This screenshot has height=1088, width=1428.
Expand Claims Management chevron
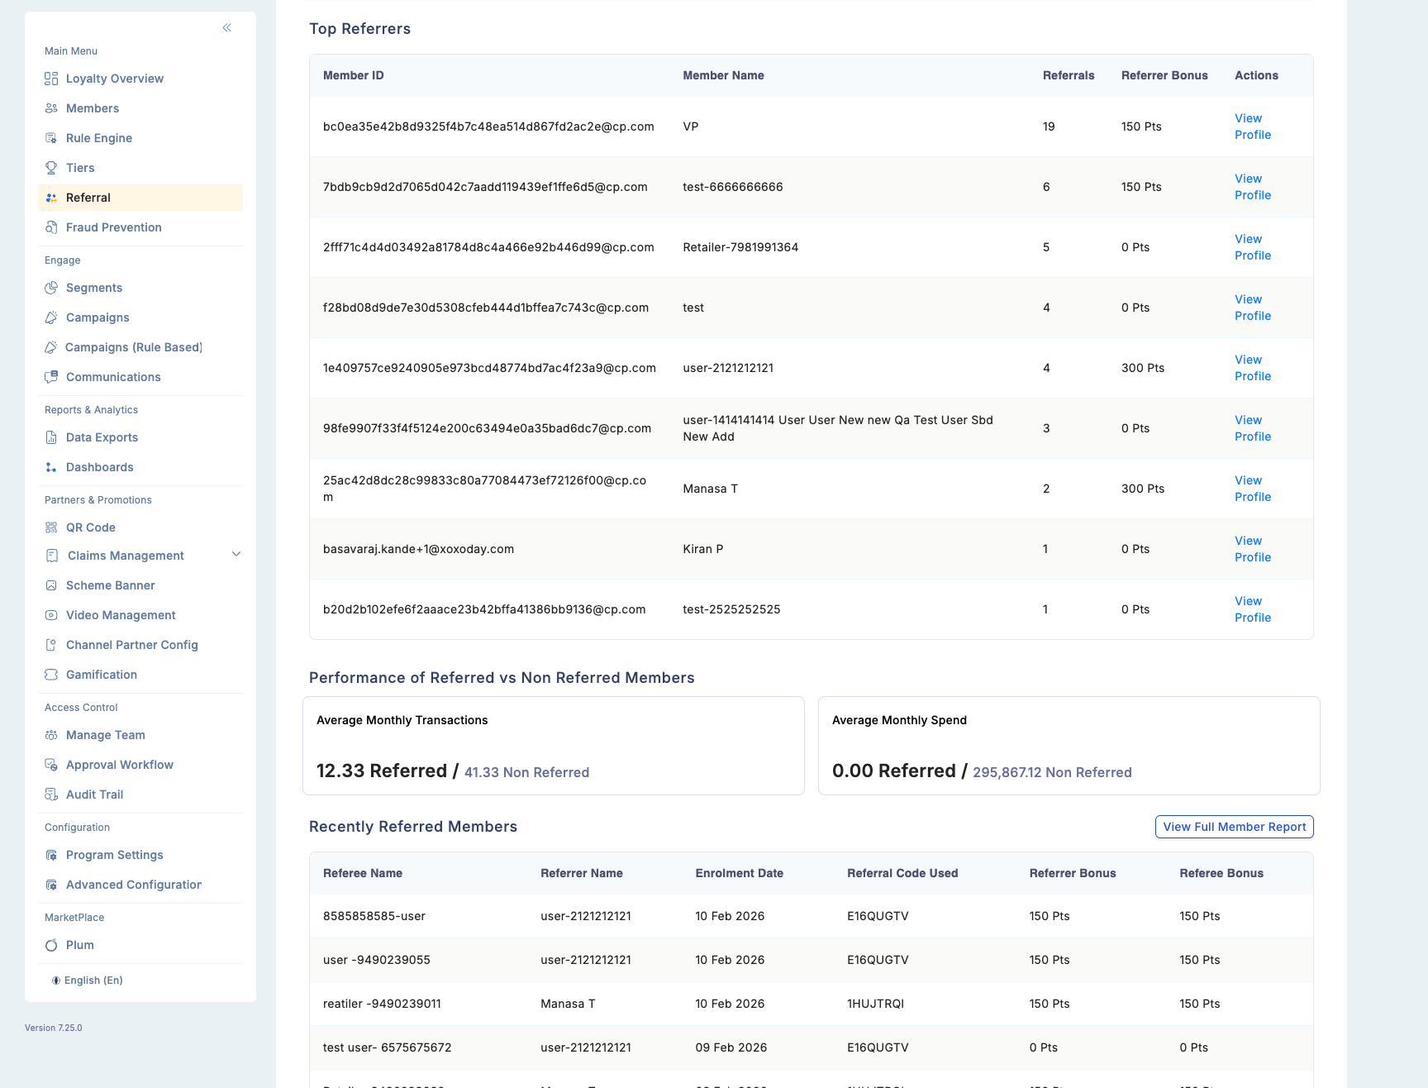pyautogui.click(x=236, y=555)
